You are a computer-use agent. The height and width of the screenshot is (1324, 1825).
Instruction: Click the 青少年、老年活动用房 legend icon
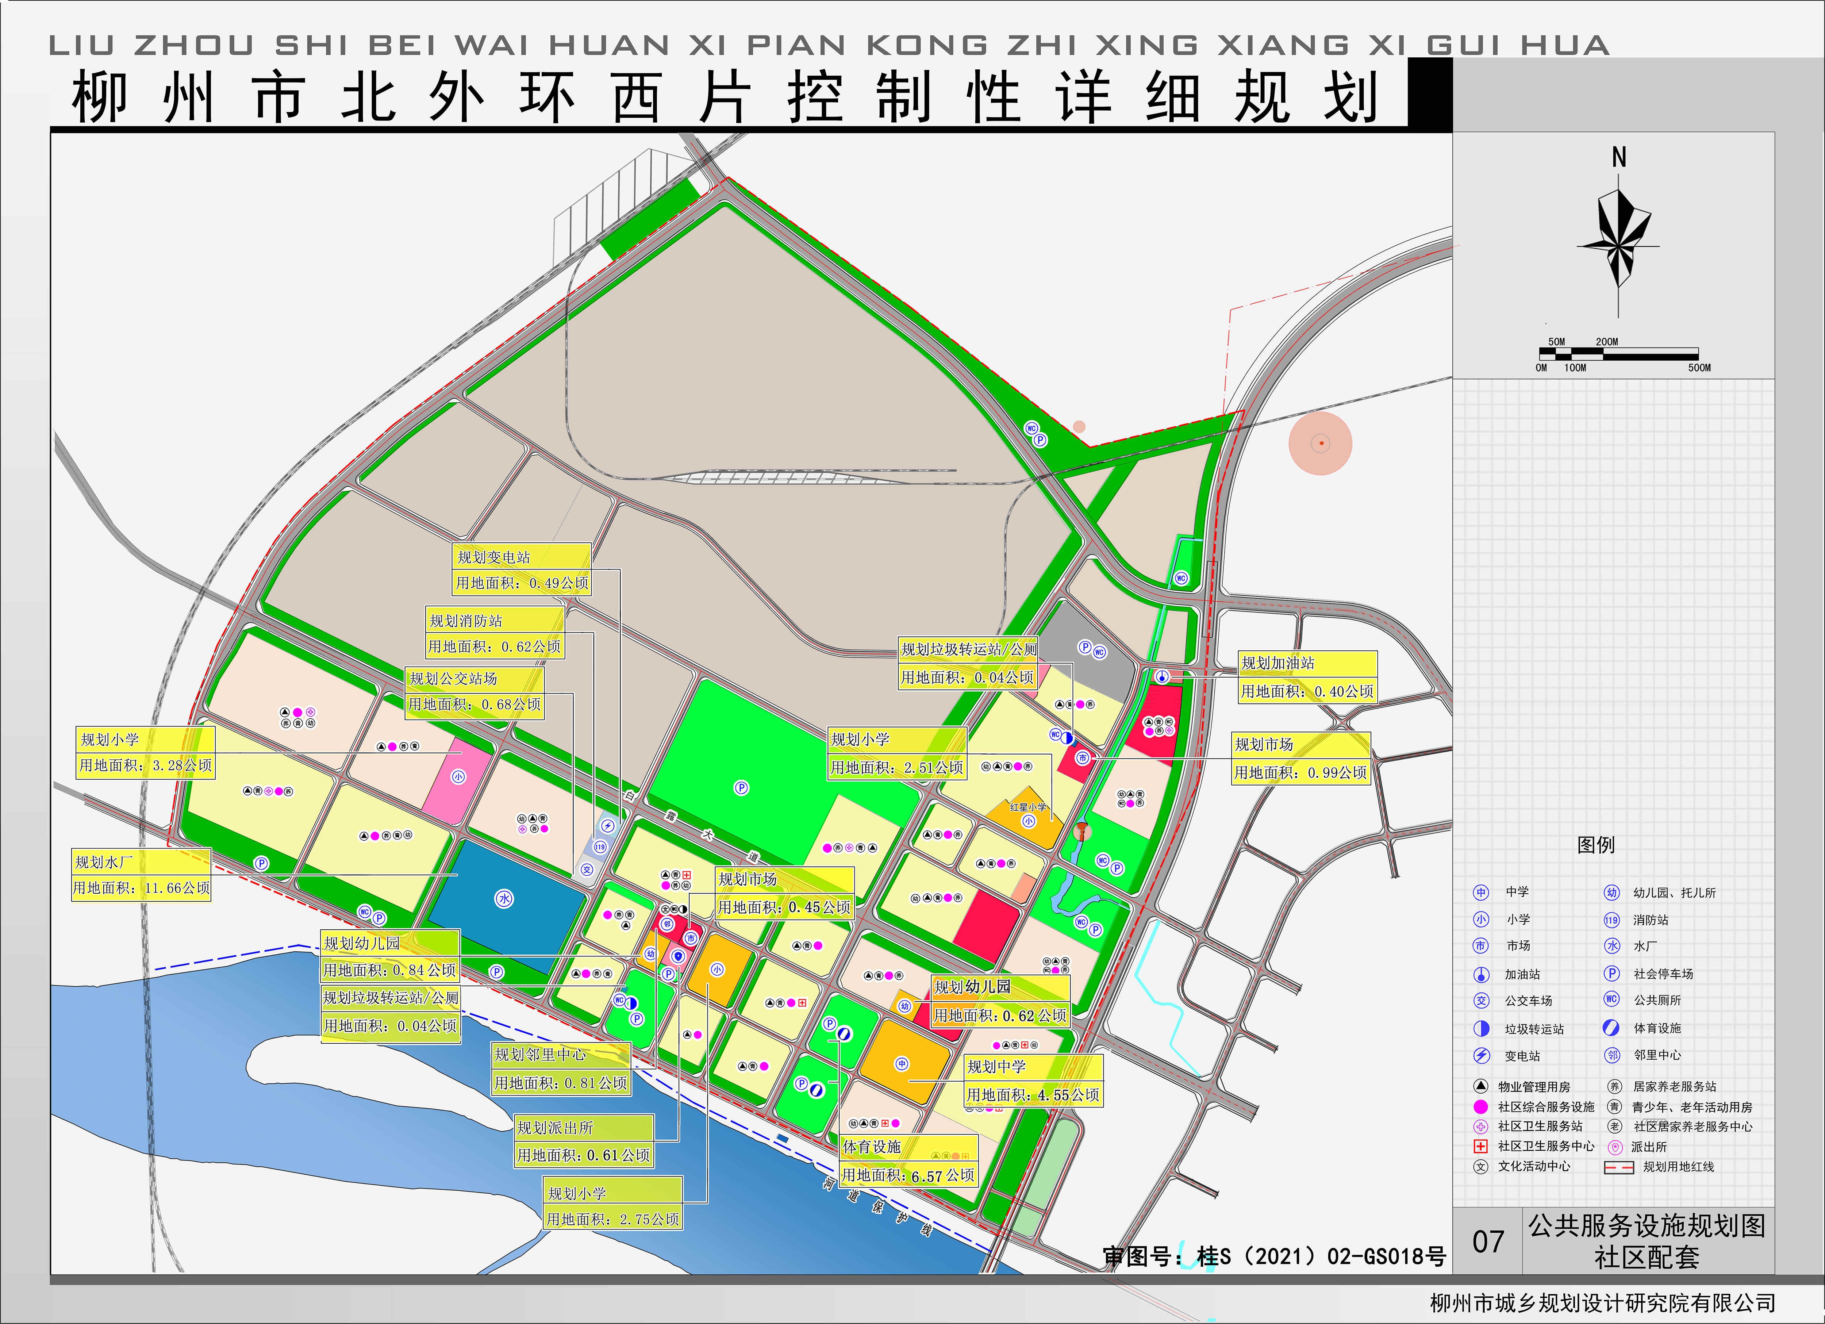(1614, 1107)
